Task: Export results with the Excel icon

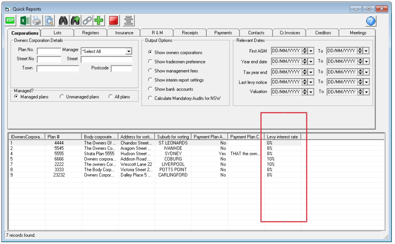Action: click(x=25, y=21)
